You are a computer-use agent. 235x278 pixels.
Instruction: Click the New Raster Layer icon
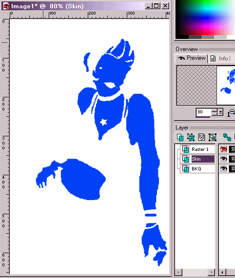tap(180, 137)
